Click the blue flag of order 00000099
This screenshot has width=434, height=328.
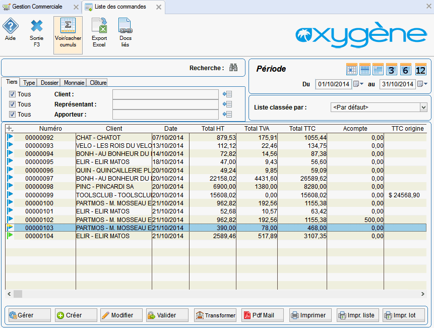click(x=10, y=194)
